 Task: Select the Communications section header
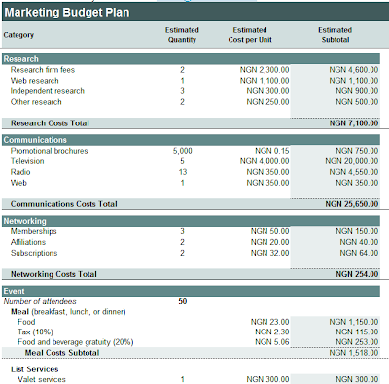coord(191,140)
